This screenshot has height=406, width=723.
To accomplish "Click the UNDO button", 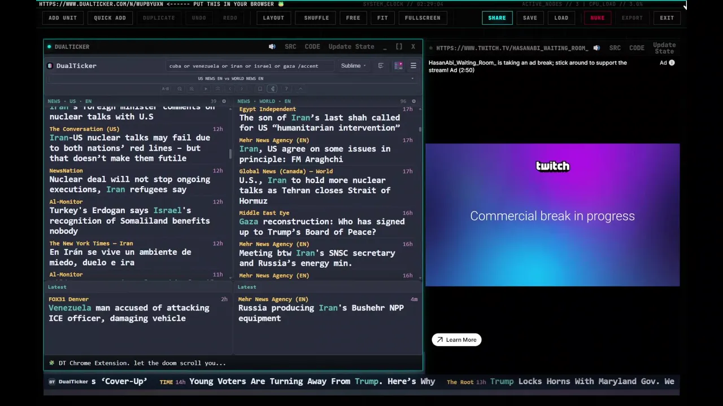I will [x=199, y=17].
